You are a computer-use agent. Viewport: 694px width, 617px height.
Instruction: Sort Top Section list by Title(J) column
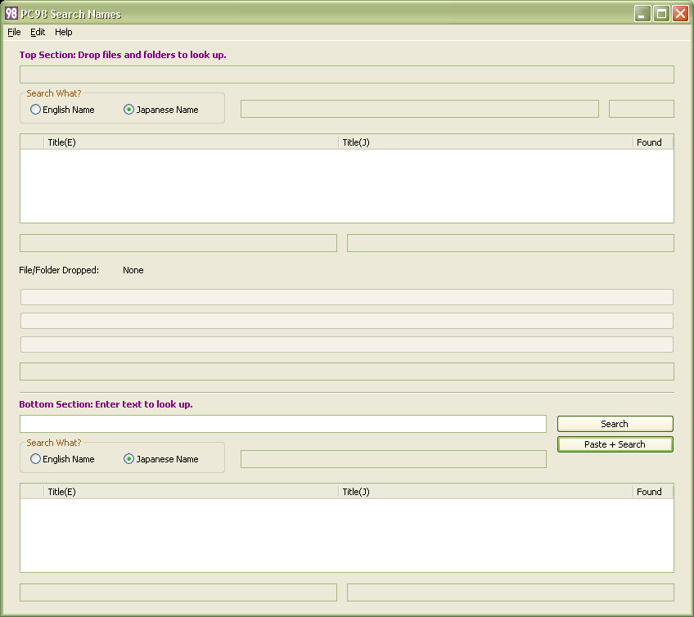(485, 142)
